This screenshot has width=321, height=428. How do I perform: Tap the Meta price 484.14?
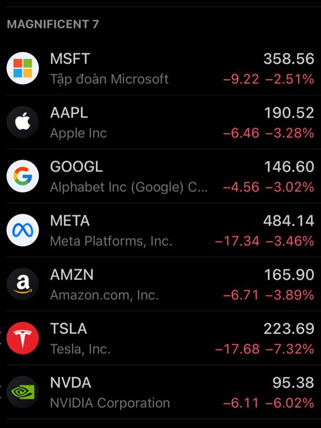click(x=289, y=220)
